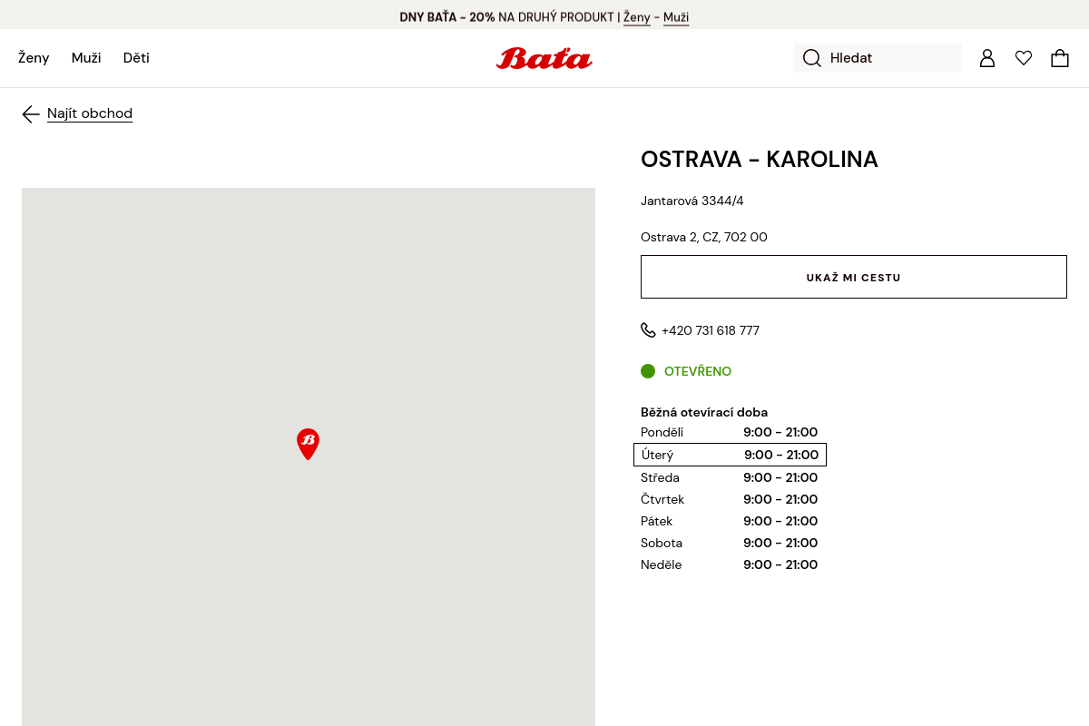Click the Úterý opening hours row
1089x726 pixels.
click(730, 455)
